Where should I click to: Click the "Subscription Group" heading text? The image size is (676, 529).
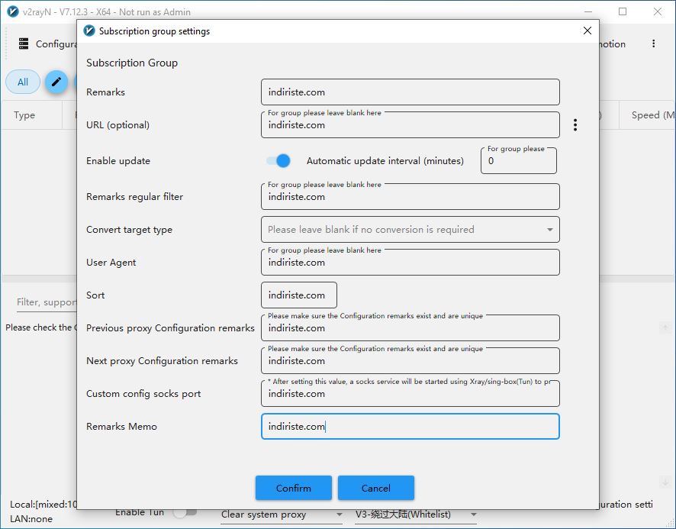[x=132, y=63]
